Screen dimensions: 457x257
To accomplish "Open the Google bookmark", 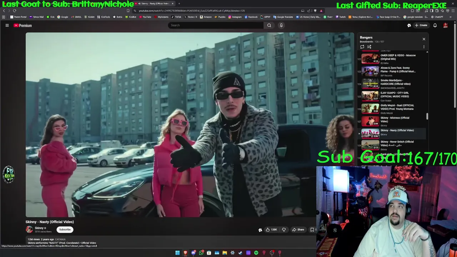I will (62, 17).
